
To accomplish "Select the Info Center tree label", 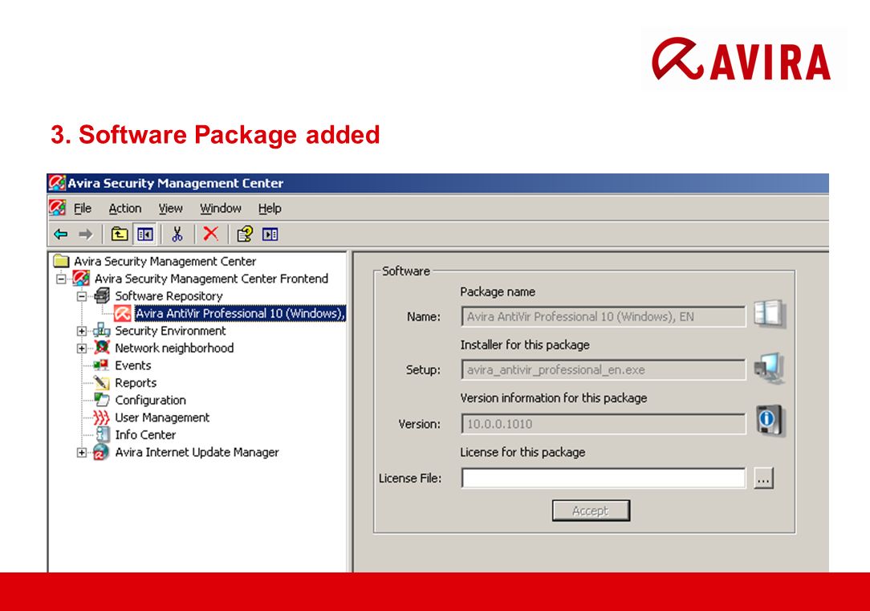I will click(145, 434).
